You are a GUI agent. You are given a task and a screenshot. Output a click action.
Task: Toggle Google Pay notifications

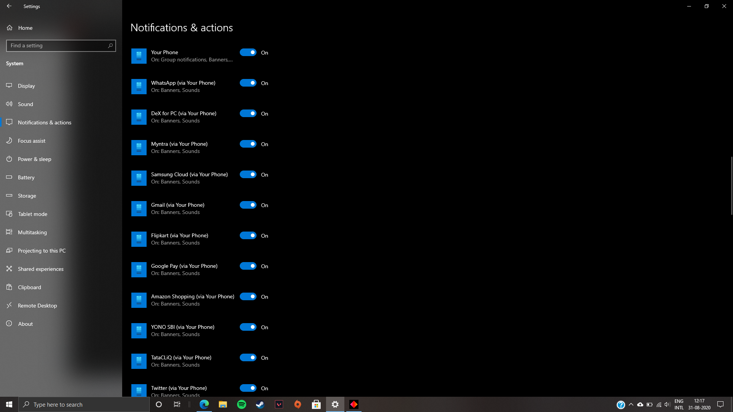248,266
